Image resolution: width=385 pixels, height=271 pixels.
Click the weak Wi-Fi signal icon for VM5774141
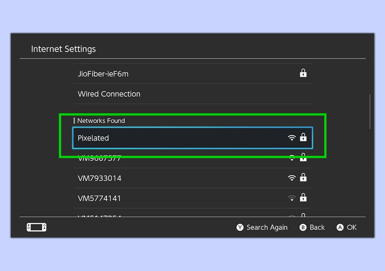(x=291, y=198)
